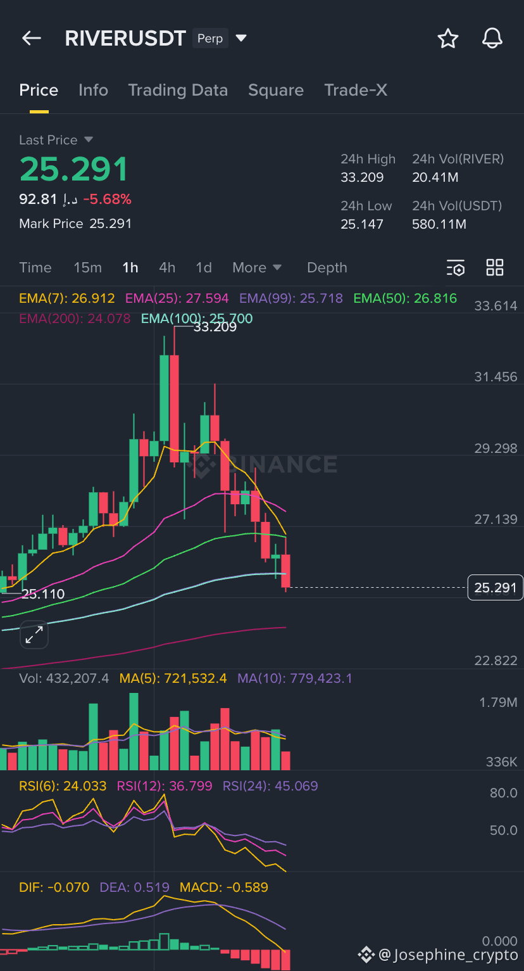Screen dimensions: 524x971
Task: Tap the 24h Vol(USDT) value 580.11M
Action: pyautogui.click(x=439, y=224)
